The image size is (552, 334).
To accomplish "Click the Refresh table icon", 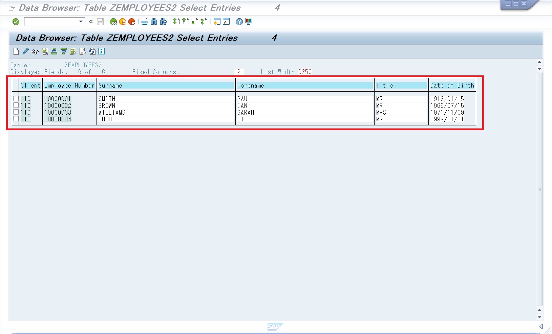I will 92,51.
